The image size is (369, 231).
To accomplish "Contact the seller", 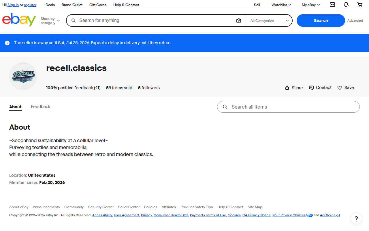I will pos(320,87).
